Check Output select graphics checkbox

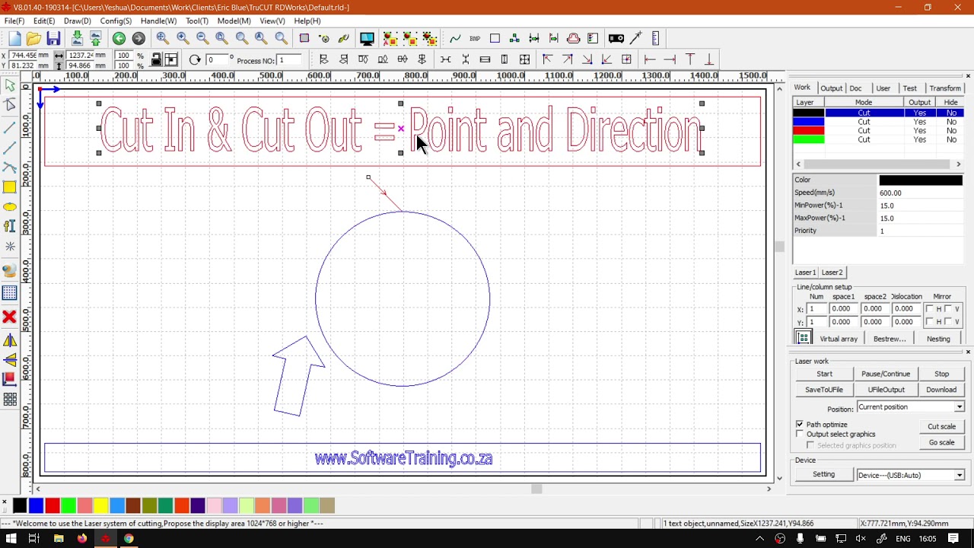(800, 434)
